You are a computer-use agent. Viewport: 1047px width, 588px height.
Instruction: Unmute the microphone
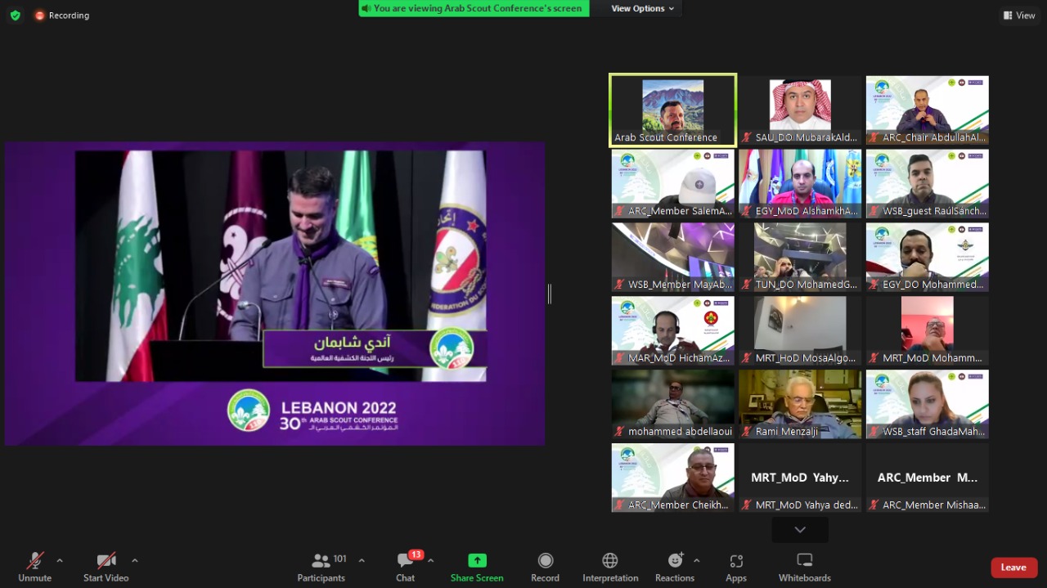click(34, 561)
